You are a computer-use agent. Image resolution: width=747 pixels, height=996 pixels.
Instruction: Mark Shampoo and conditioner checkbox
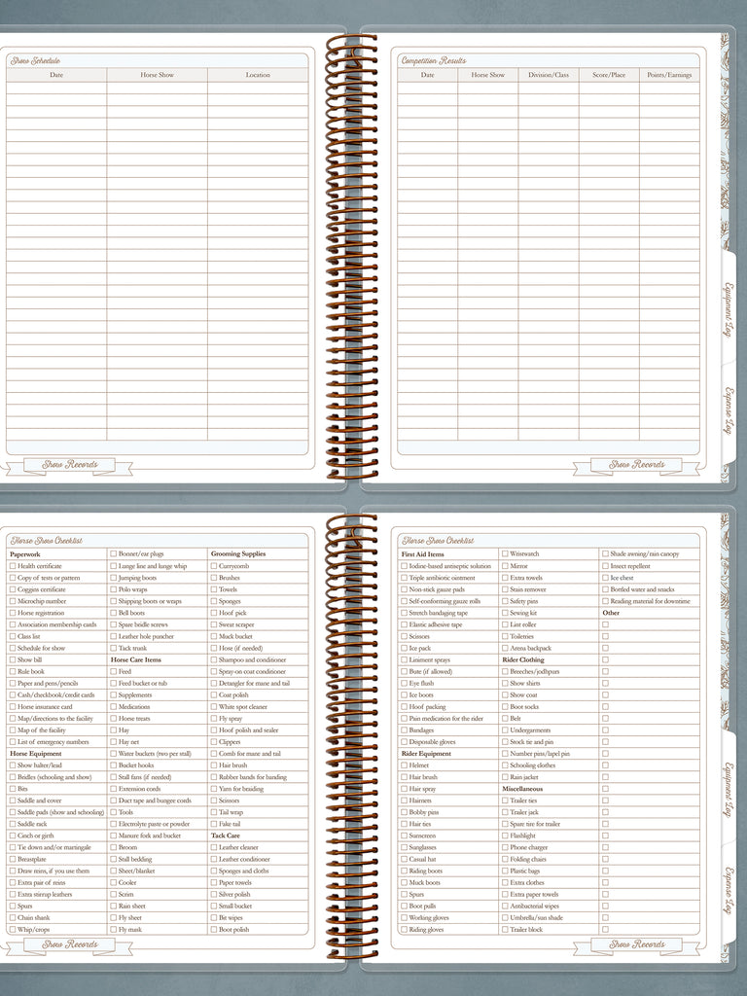(214, 660)
